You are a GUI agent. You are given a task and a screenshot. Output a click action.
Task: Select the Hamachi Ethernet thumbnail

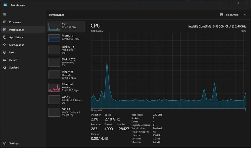pyautogui.click(x=54, y=75)
